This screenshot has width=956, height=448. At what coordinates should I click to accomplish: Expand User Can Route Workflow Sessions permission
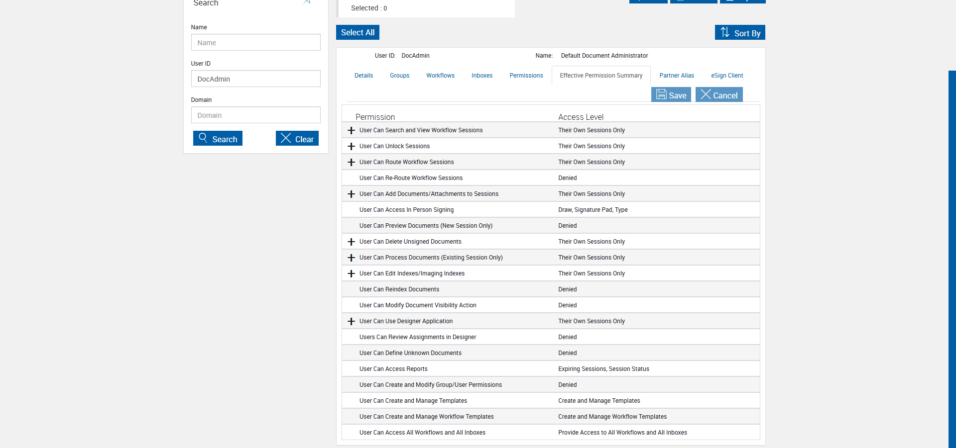351,162
